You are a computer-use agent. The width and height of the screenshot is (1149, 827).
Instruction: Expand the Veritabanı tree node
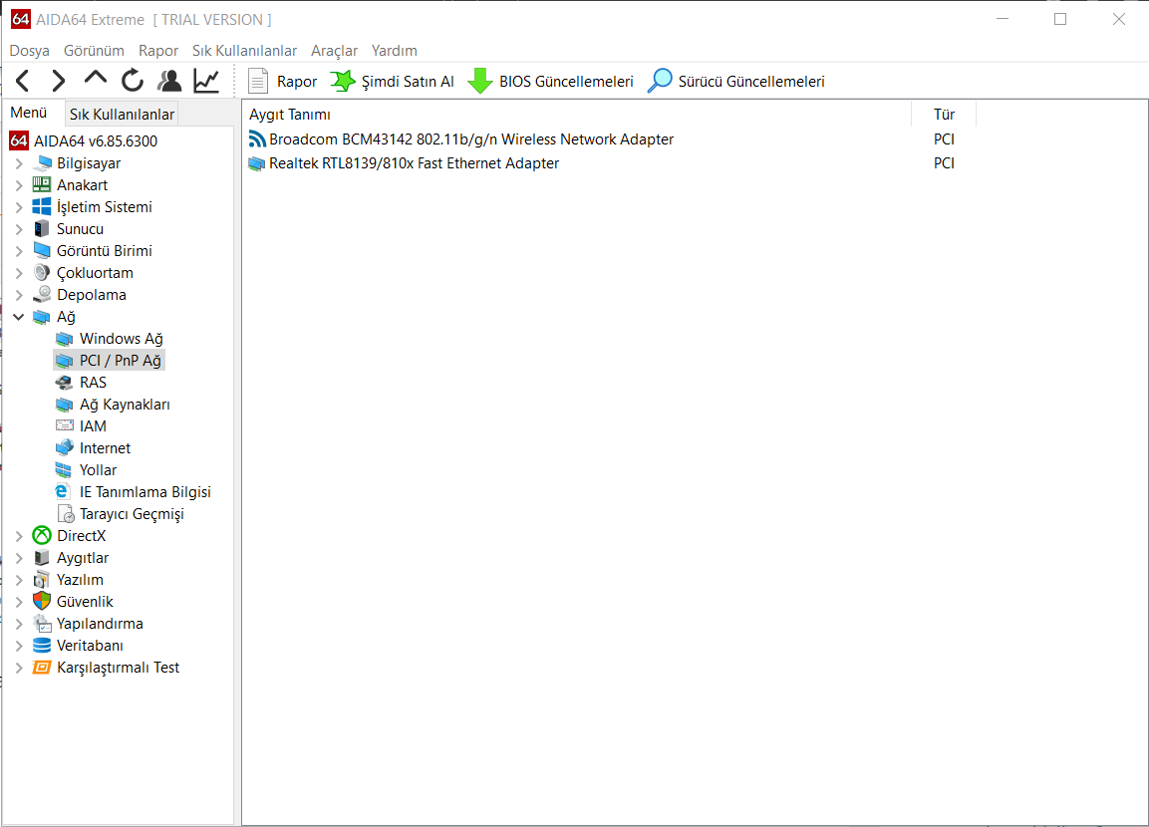tap(19, 646)
